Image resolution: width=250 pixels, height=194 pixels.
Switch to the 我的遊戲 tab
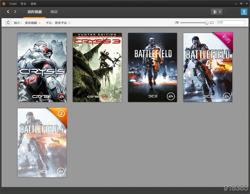click(x=34, y=12)
